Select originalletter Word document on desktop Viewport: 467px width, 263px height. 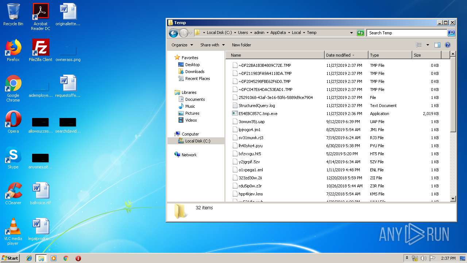[x=68, y=15]
